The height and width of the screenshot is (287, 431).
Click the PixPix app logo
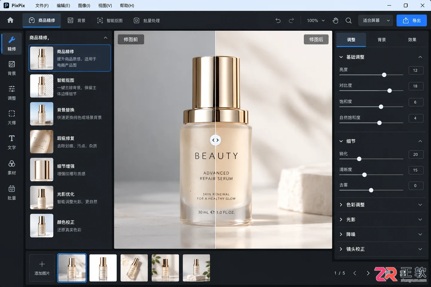coord(6,5)
